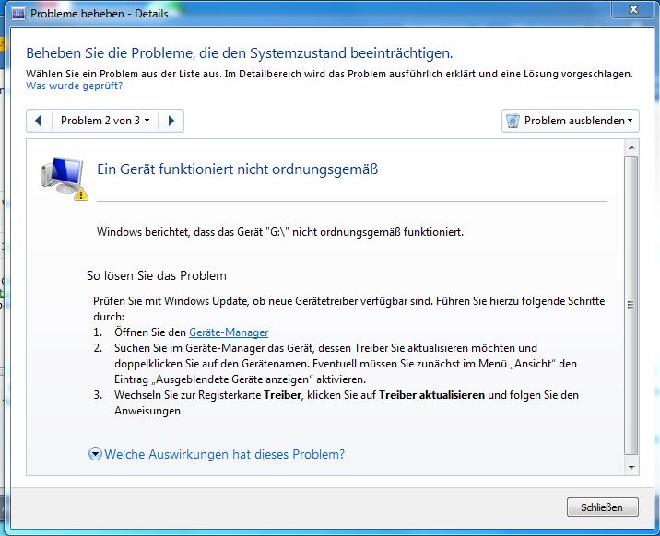This screenshot has height=536, width=660.
Task: Open the 'Problem ausblenden' dropdown button
Action: click(571, 121)
